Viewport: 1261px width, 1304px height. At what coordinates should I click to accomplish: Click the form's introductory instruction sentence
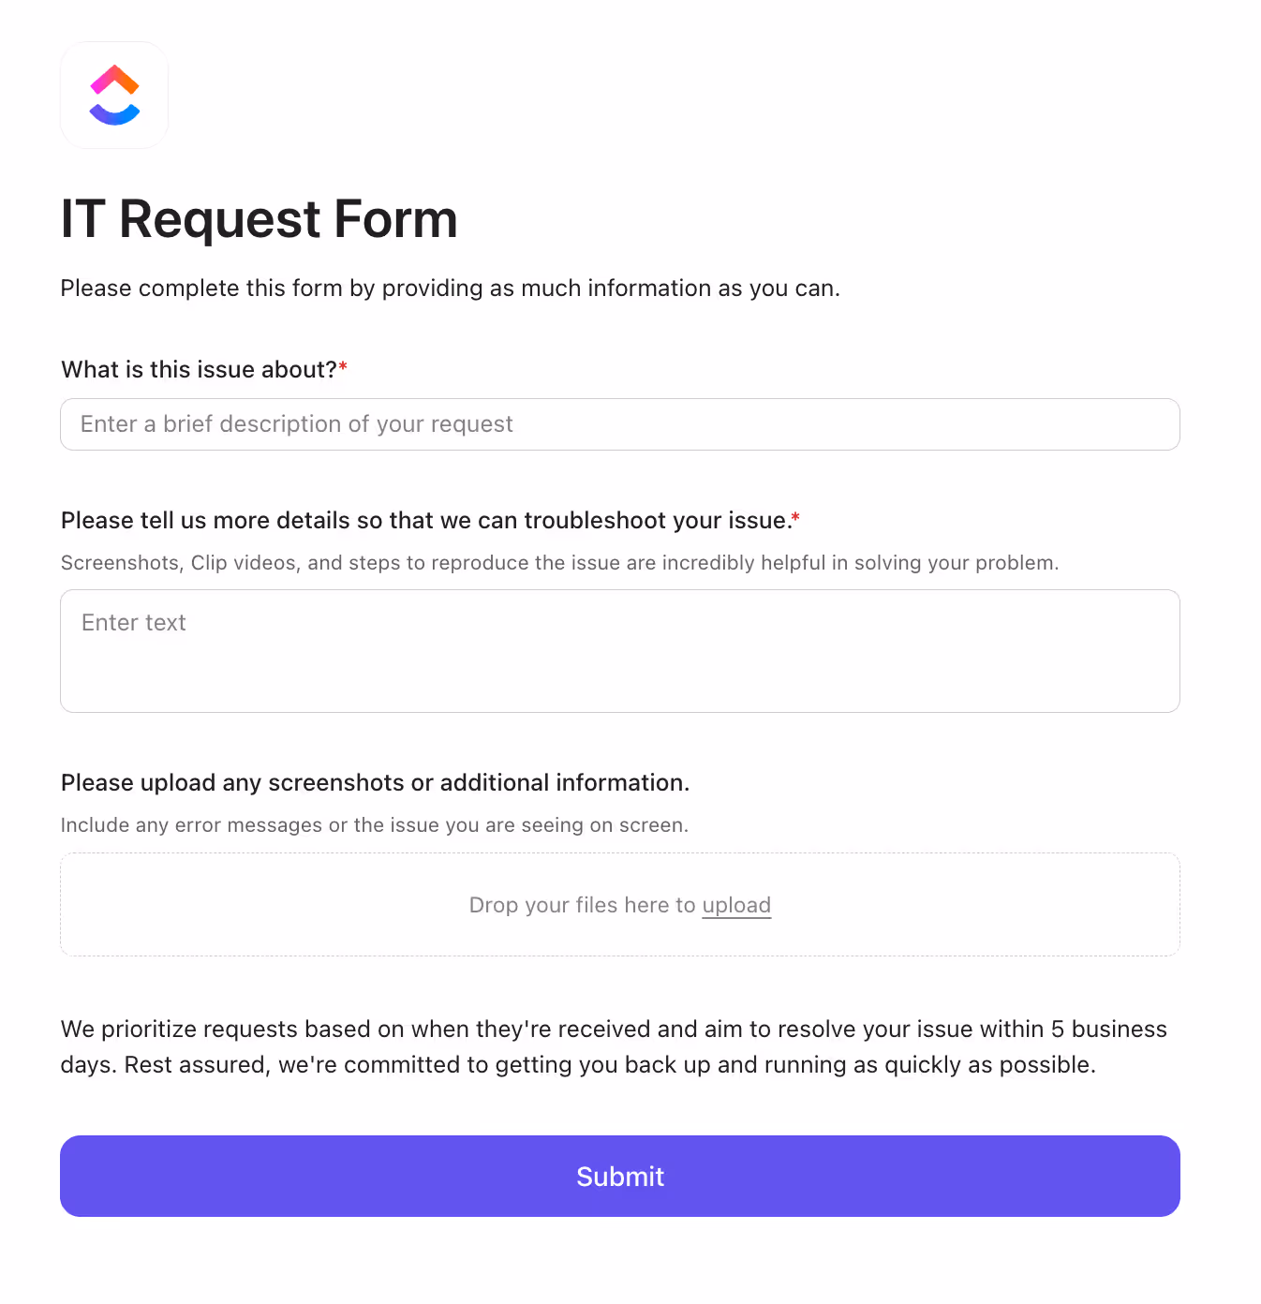pos(450,288)
